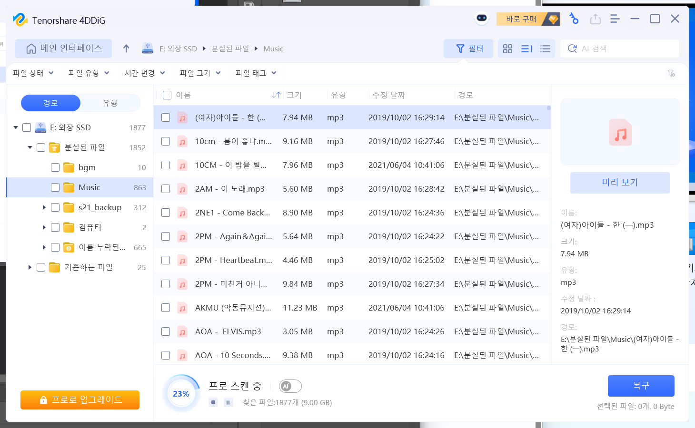Check the 2NE1 - Come Back file checkbox

[x=166, y=213]
